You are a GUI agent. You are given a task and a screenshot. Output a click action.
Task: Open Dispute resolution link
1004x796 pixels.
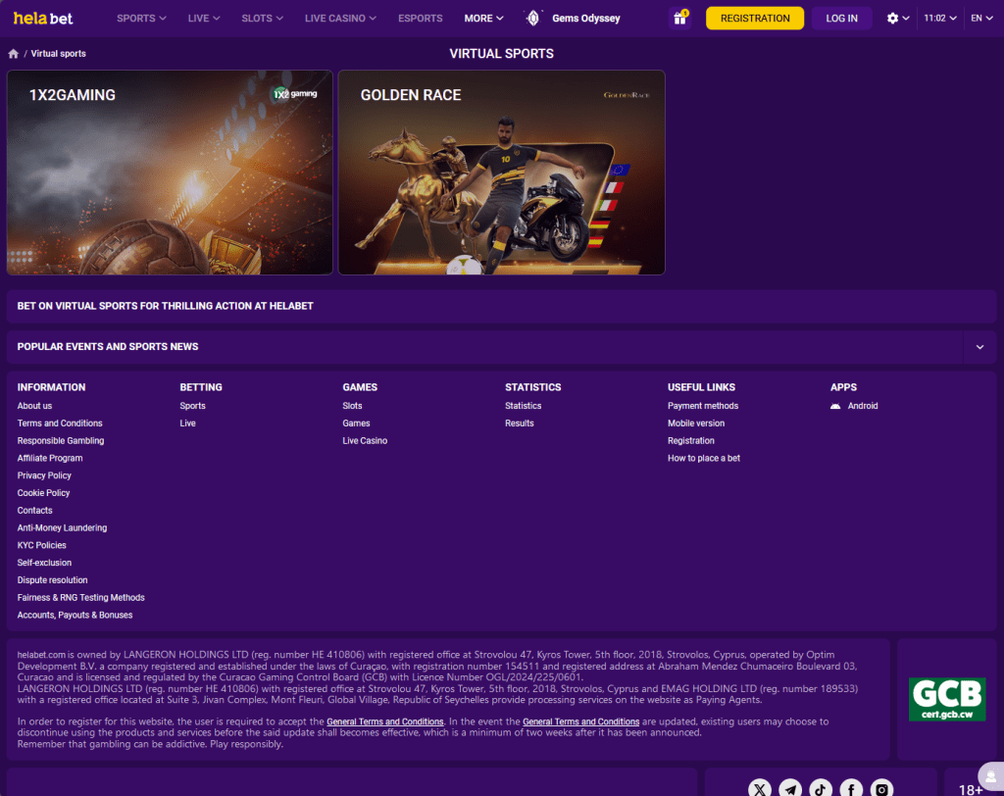click(x=53, y=580)
